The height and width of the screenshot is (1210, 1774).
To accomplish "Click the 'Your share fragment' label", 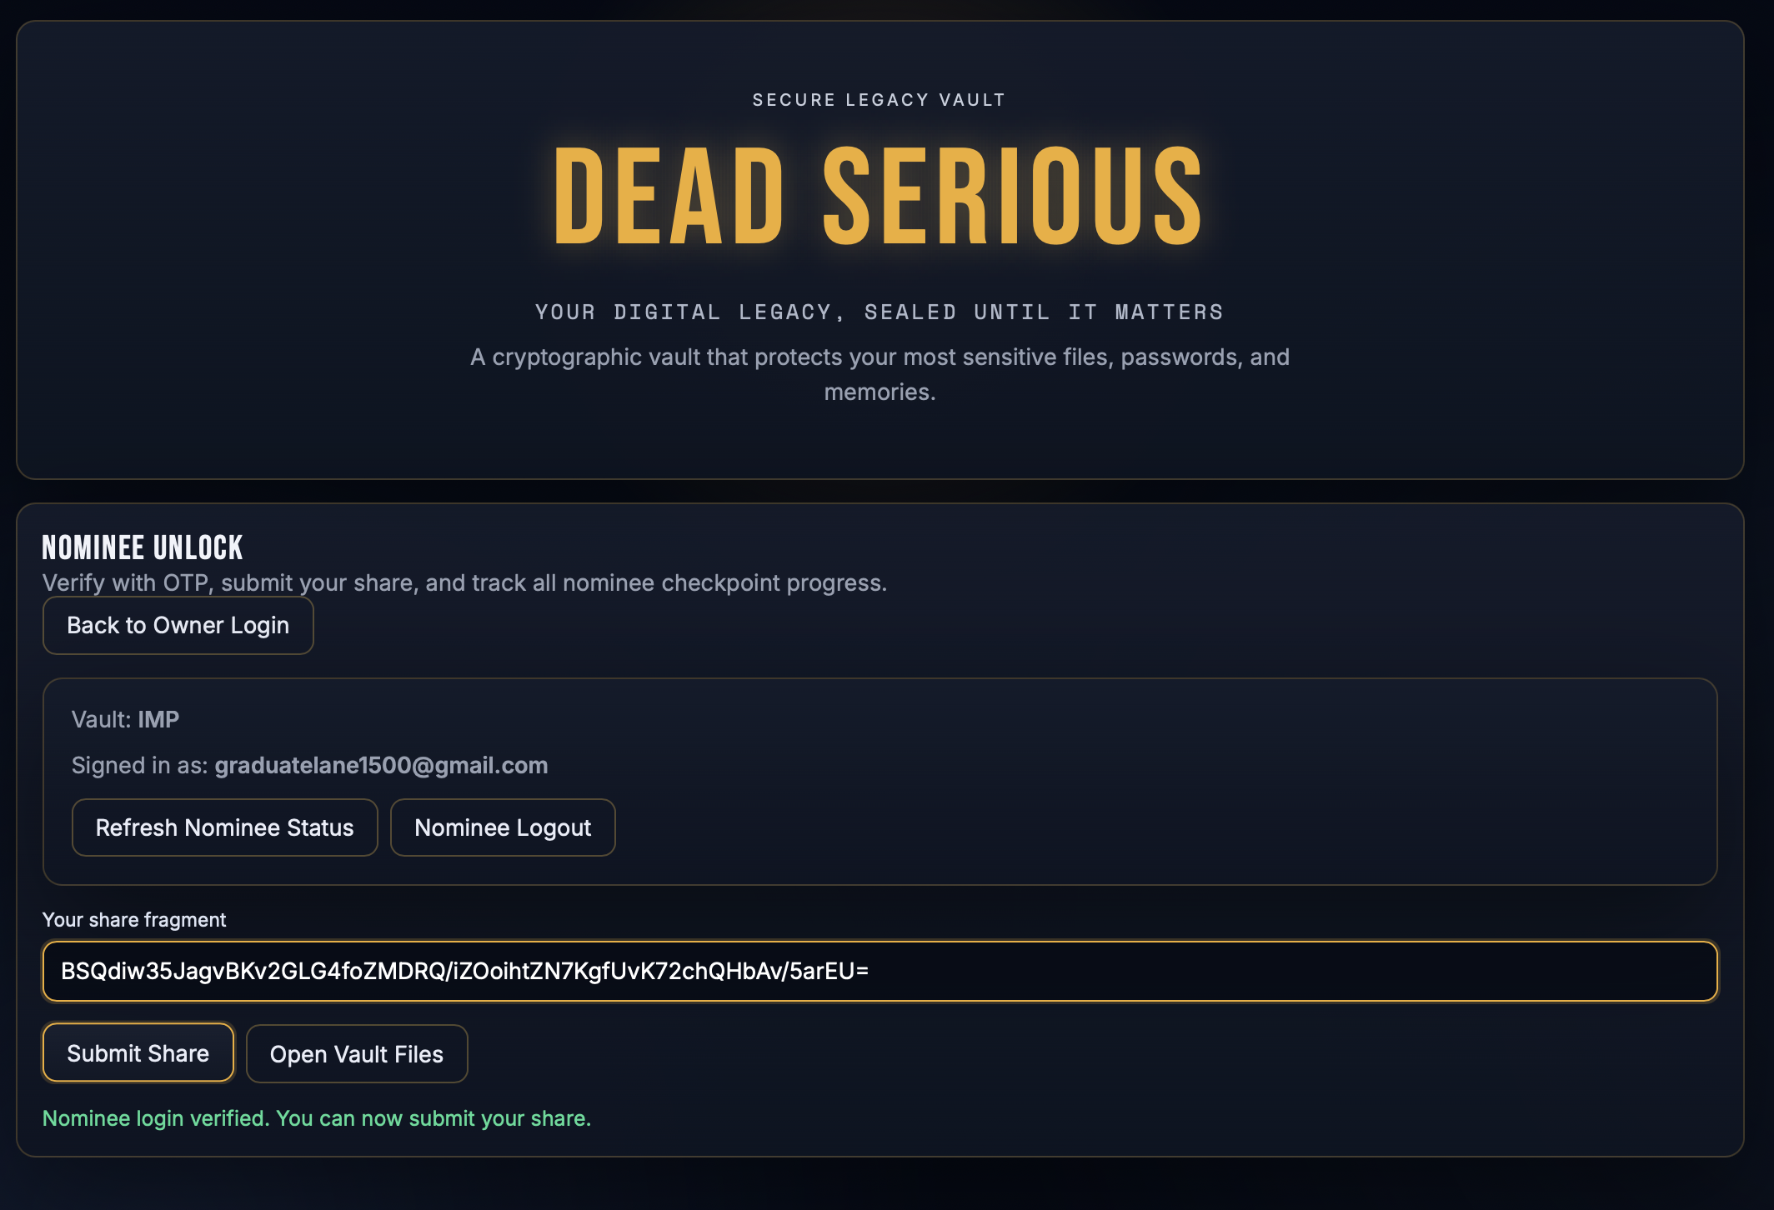I will point(134,920).
